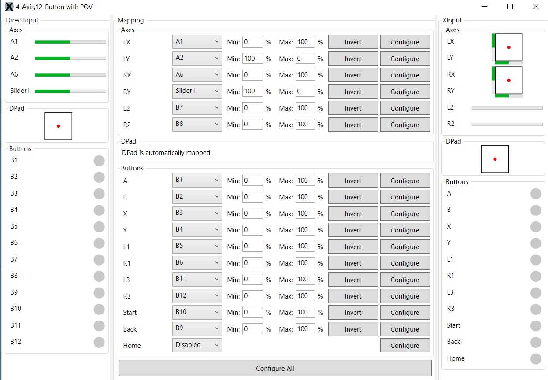This screenshot has height=380, width=548.
Task: Click the XInput DPad indicator box
Action: click(x=495, y=159)
